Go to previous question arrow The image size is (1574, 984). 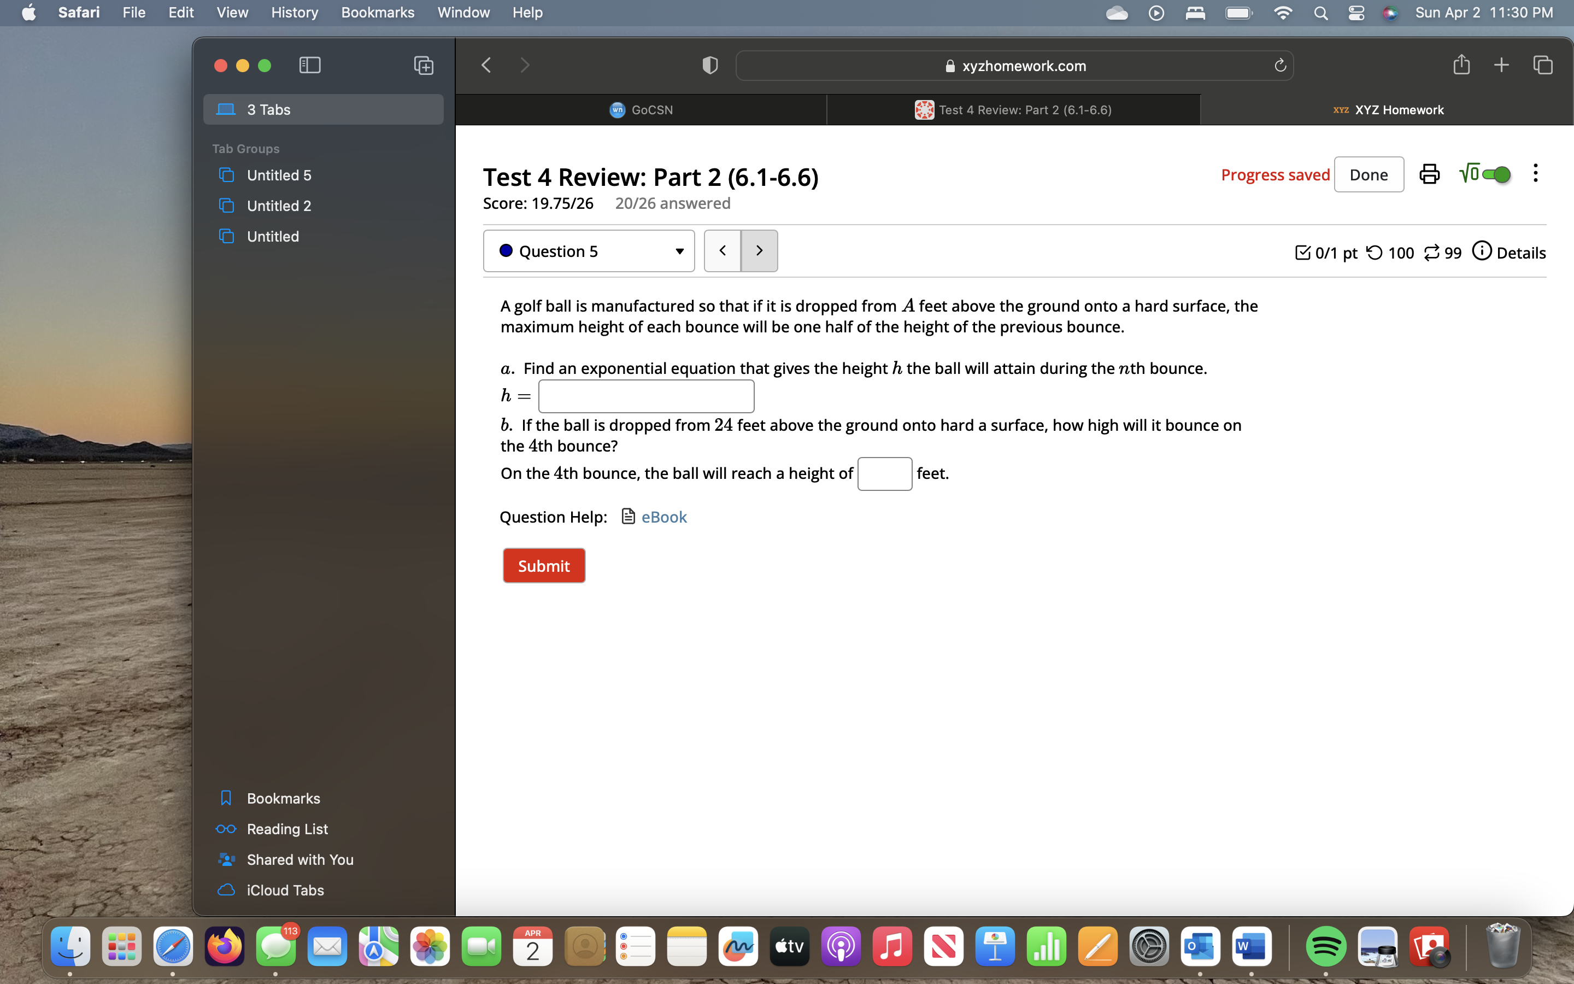pos(723,251)
